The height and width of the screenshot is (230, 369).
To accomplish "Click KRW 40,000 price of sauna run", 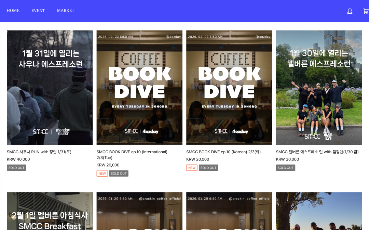I will (x=18, y=159).
